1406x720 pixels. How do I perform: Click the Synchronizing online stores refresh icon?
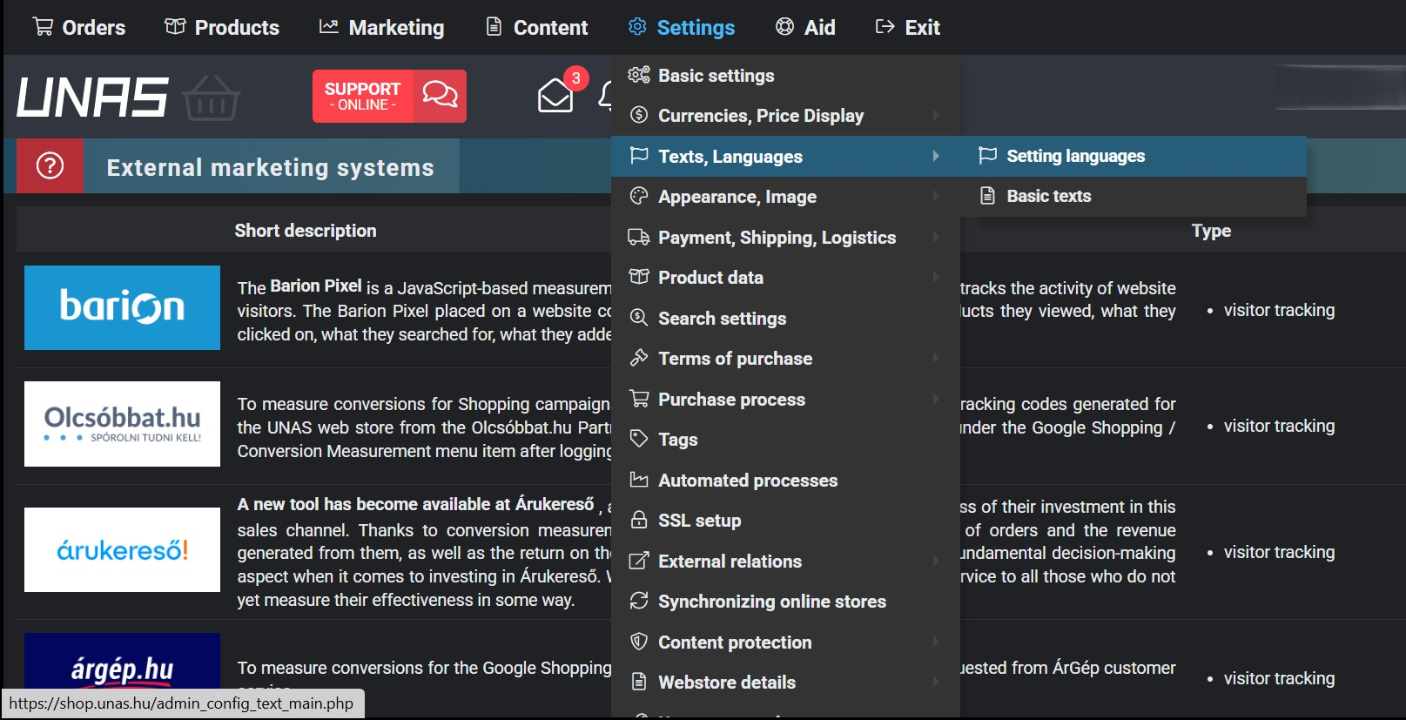pyautogui.click(x=639, y=602)
